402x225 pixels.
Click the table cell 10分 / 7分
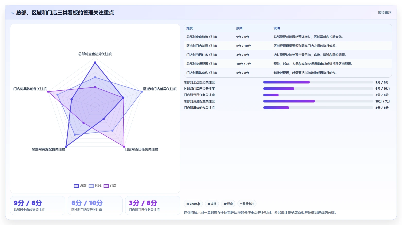pos(243,64)
